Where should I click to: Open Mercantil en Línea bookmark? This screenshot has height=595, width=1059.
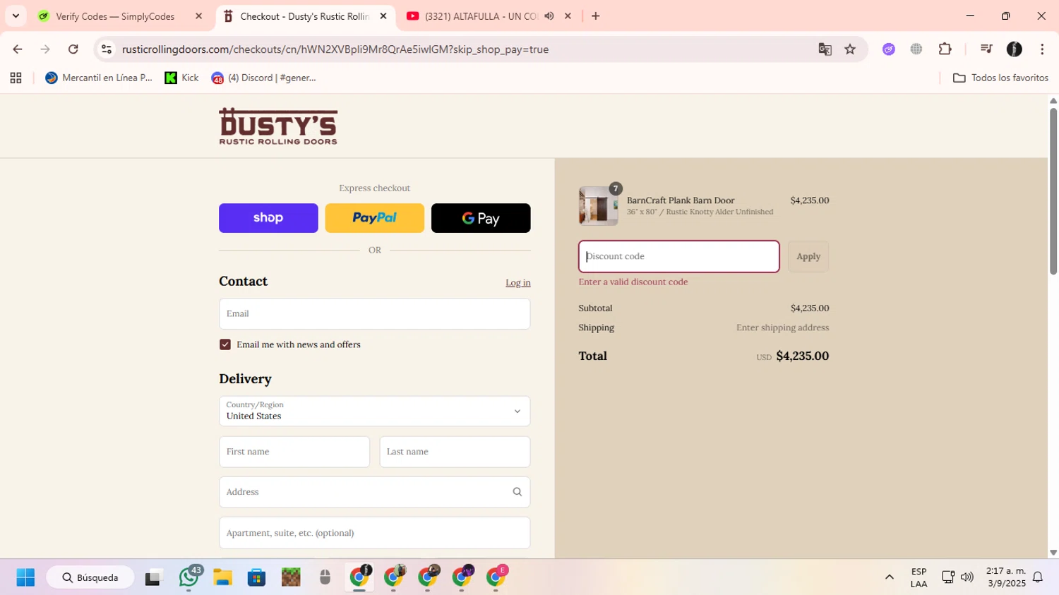coord(99,78)
